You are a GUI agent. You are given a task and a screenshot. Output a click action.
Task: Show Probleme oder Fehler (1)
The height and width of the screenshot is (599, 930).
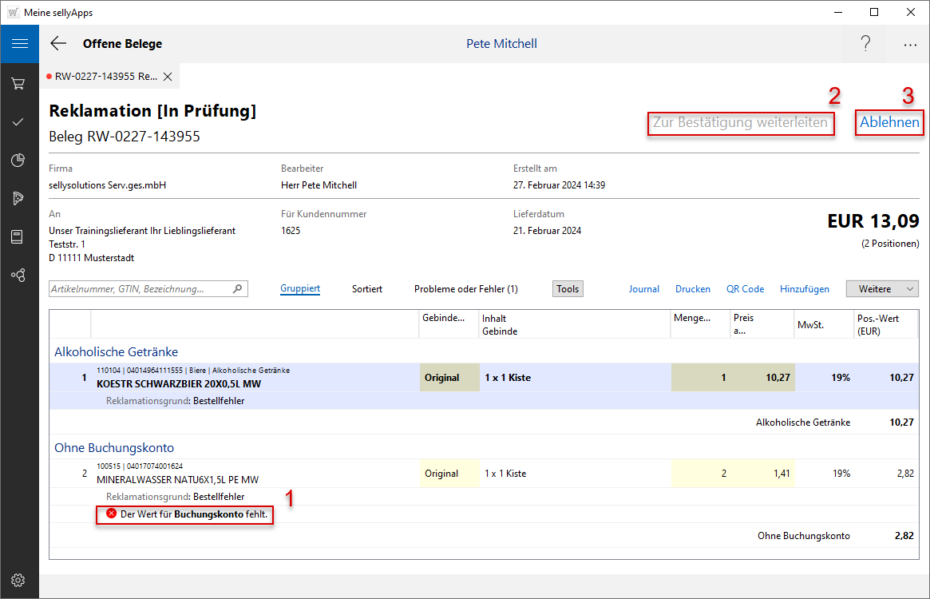point(465,289)
